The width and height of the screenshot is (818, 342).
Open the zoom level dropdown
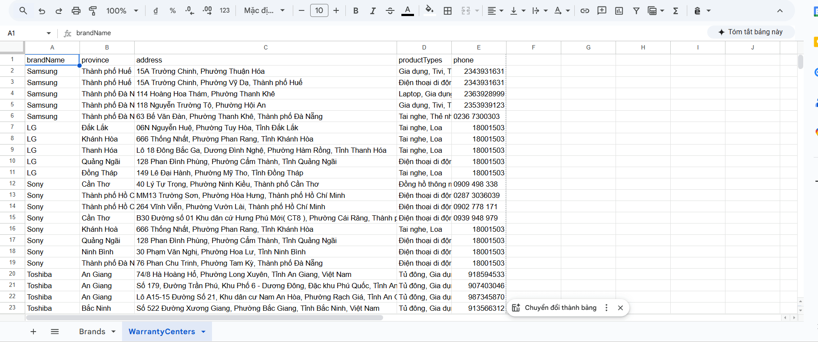[x=123, y=11]
